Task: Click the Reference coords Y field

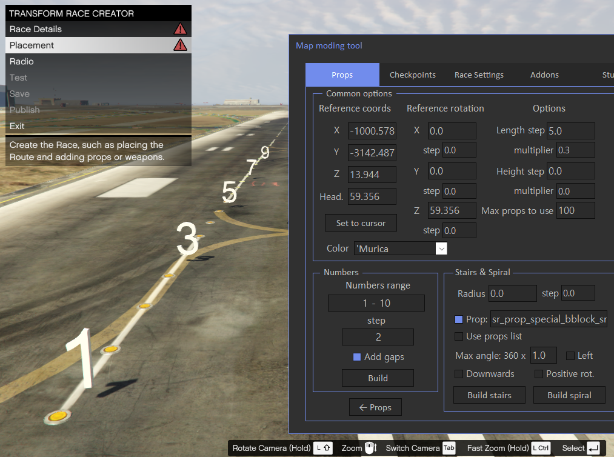Action: pos(372,153)
